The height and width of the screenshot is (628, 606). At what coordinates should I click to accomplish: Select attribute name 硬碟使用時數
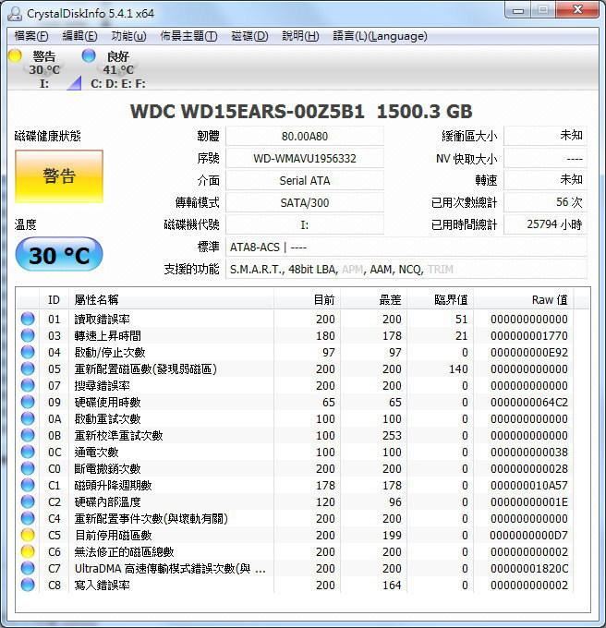click(108, 402)
